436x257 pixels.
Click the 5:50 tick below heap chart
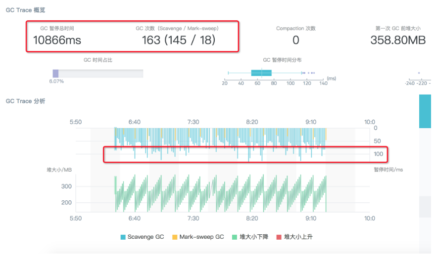coord(76,219)
